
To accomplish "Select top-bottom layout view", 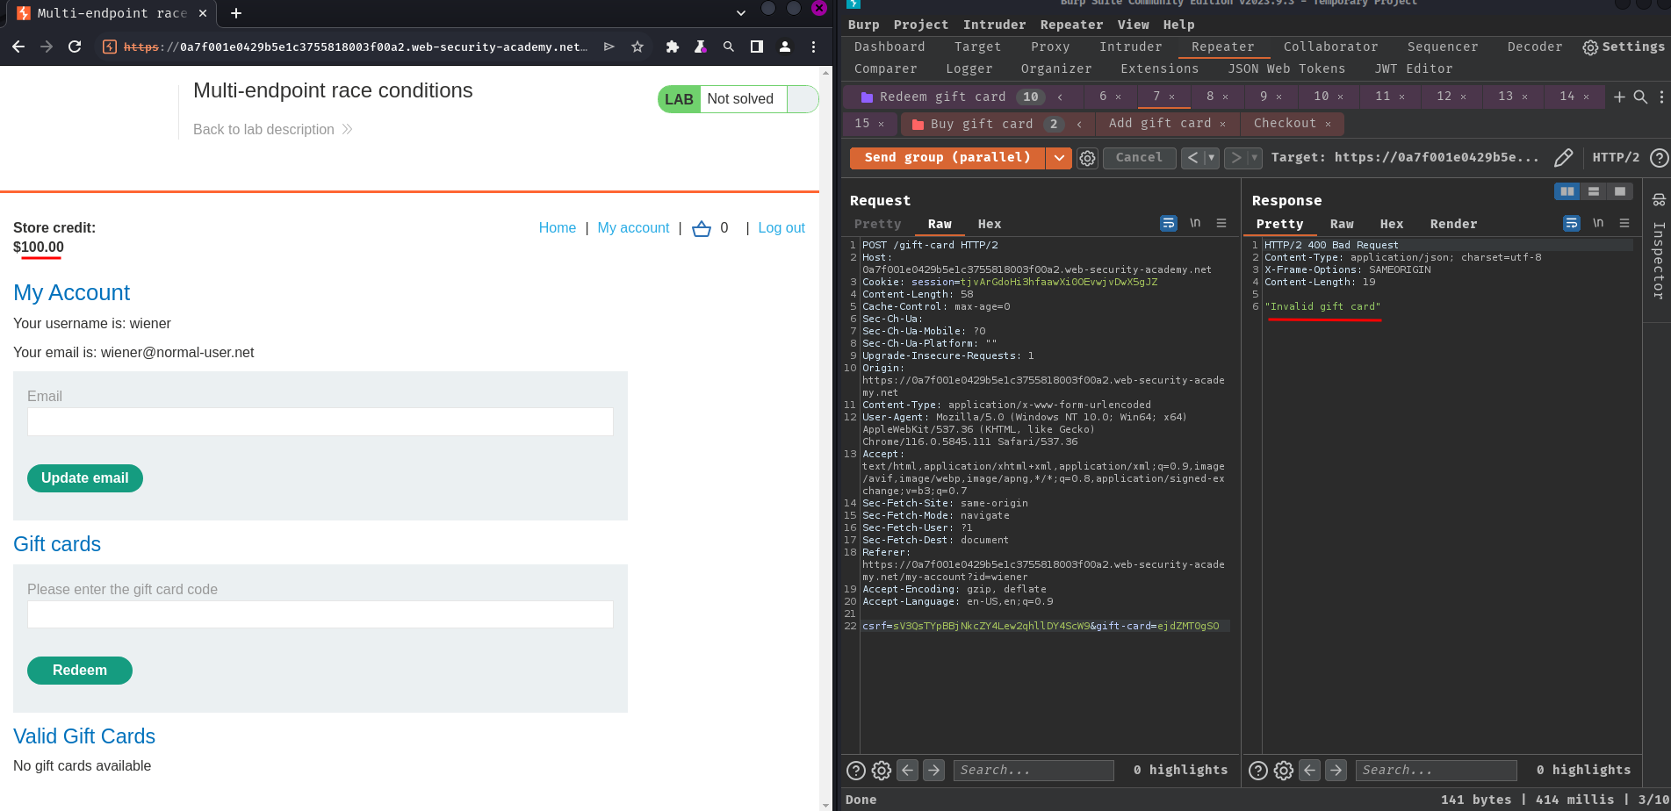I will tap(1594, 190).
